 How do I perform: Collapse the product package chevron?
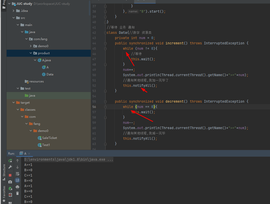coord(31,53)
